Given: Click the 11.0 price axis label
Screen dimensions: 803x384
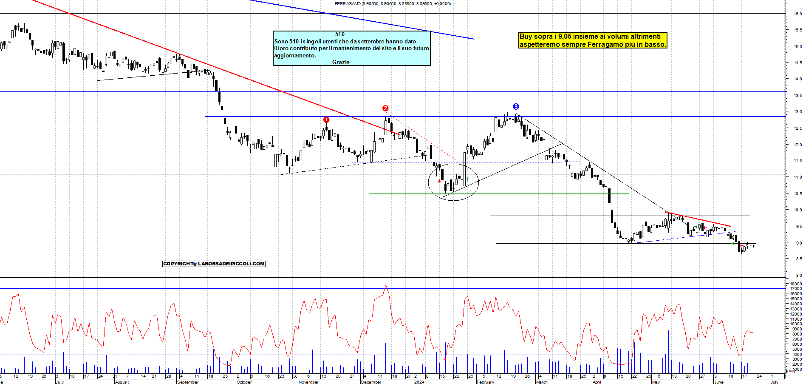Looking at the screenshot, I should pyautogui.click(x=797, y=177).
